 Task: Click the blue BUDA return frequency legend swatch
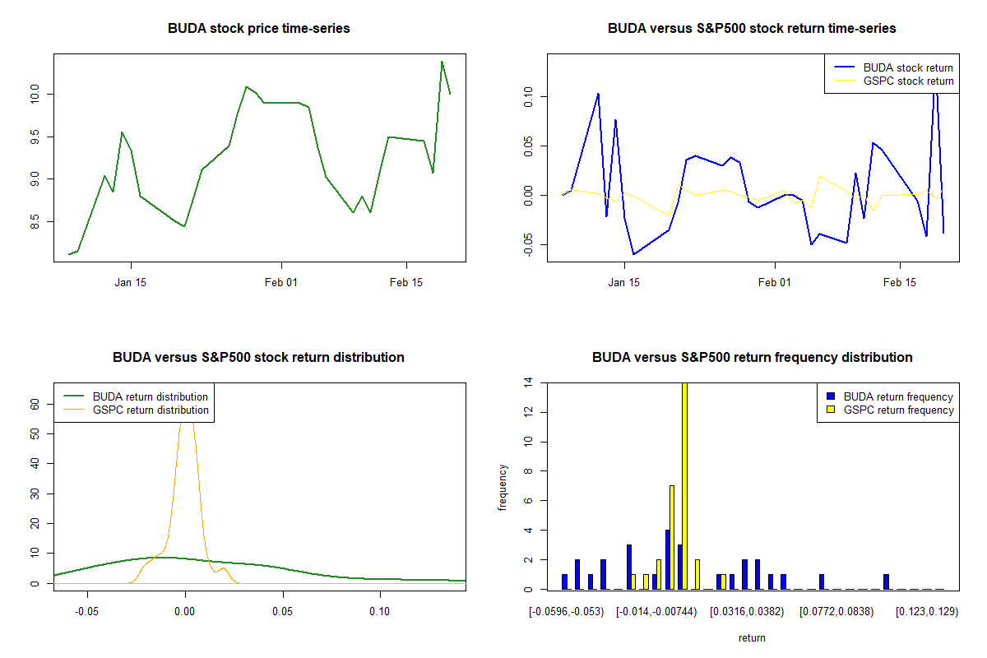832,397
